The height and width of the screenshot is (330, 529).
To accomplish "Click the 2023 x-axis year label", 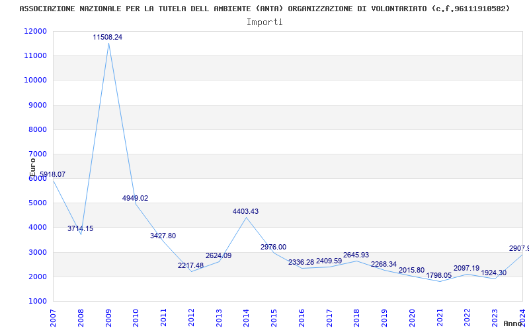I will click(x=495, y=317).
